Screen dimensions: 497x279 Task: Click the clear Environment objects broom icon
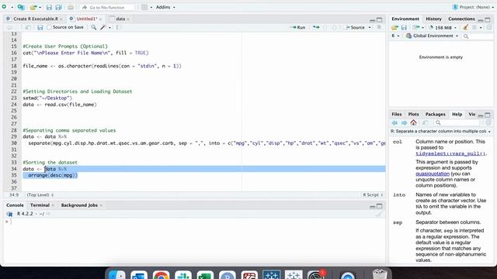(465, 28)
